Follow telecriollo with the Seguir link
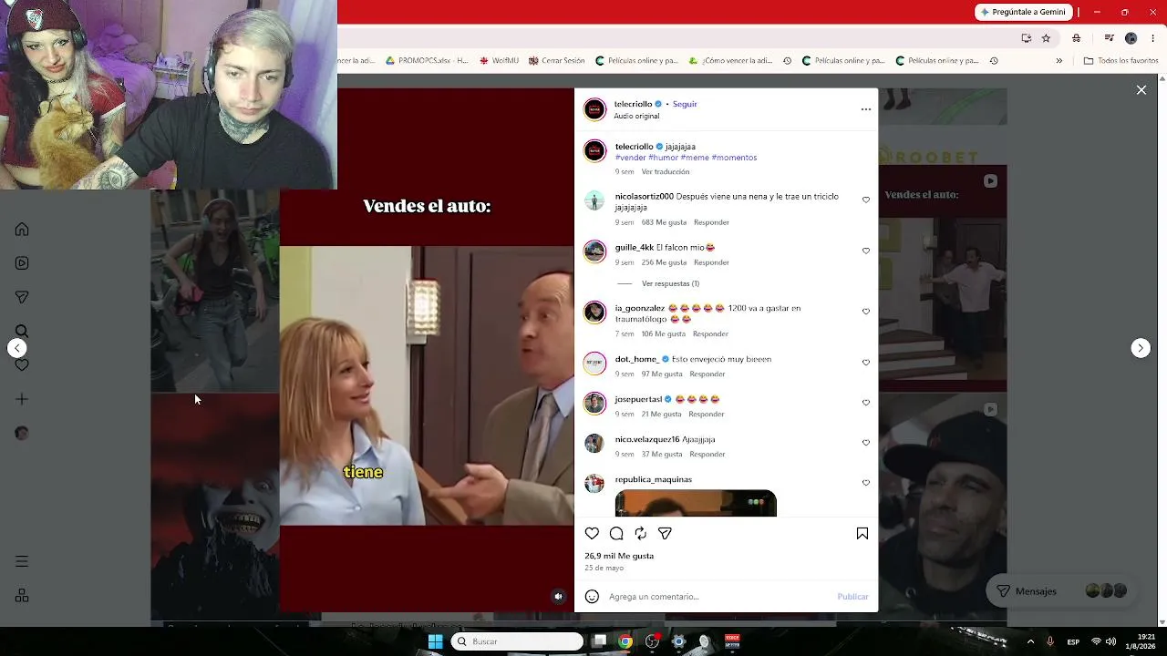This screenshot has height=656, width=1167. (685, 104)
